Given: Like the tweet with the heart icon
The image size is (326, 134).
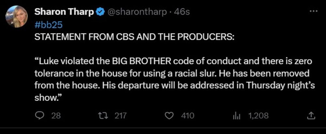Looking at the screenshot, I should pos(170,116).
